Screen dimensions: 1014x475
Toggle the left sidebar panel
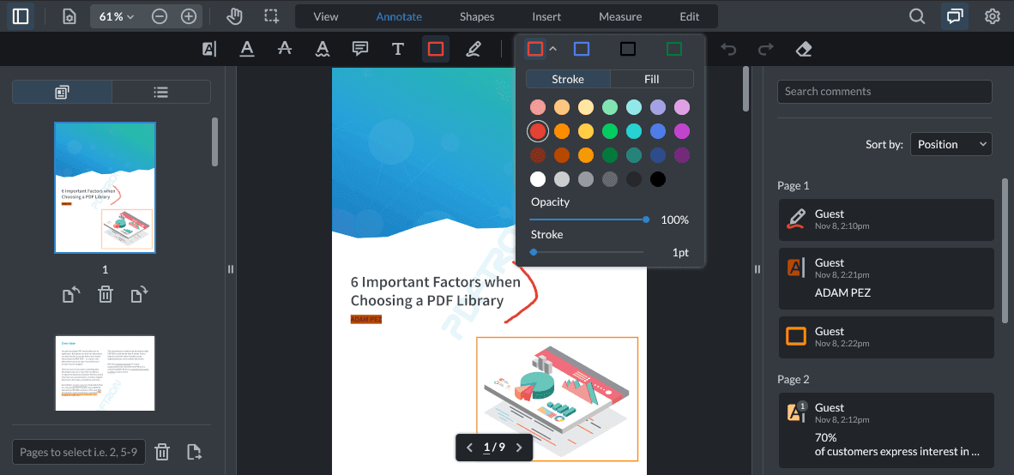21,16
